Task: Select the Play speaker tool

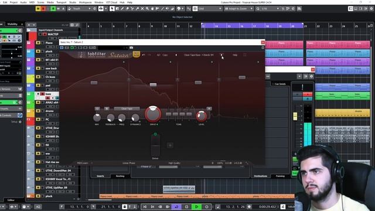Action: pyautogui.click(x=168, y=9)
